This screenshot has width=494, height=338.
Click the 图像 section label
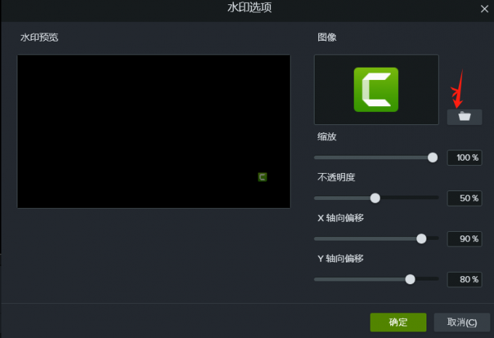coord(327,37)
